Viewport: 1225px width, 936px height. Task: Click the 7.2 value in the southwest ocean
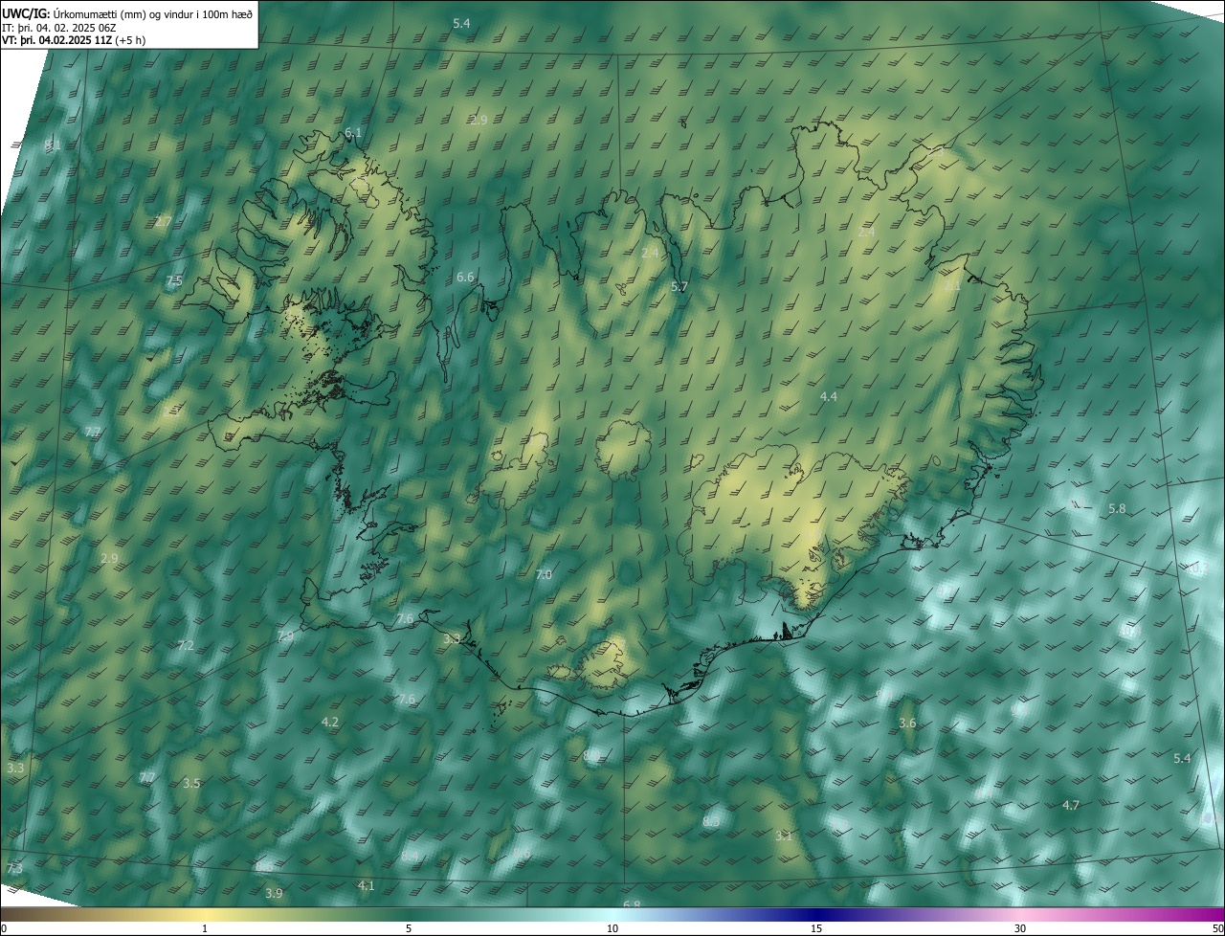pos(186,646)
